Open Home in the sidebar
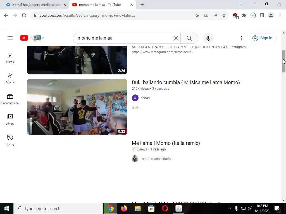 [10, 58]
